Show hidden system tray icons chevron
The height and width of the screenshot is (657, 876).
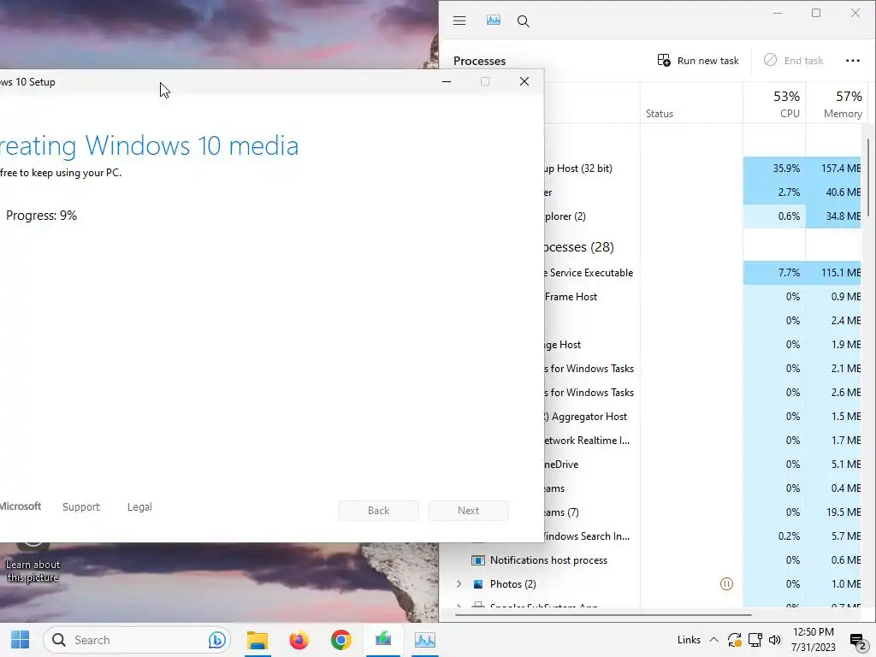point(713,640)
